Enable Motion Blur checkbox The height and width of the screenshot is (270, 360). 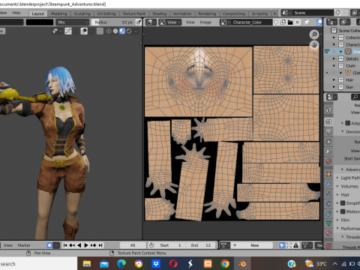coord(343,211)
